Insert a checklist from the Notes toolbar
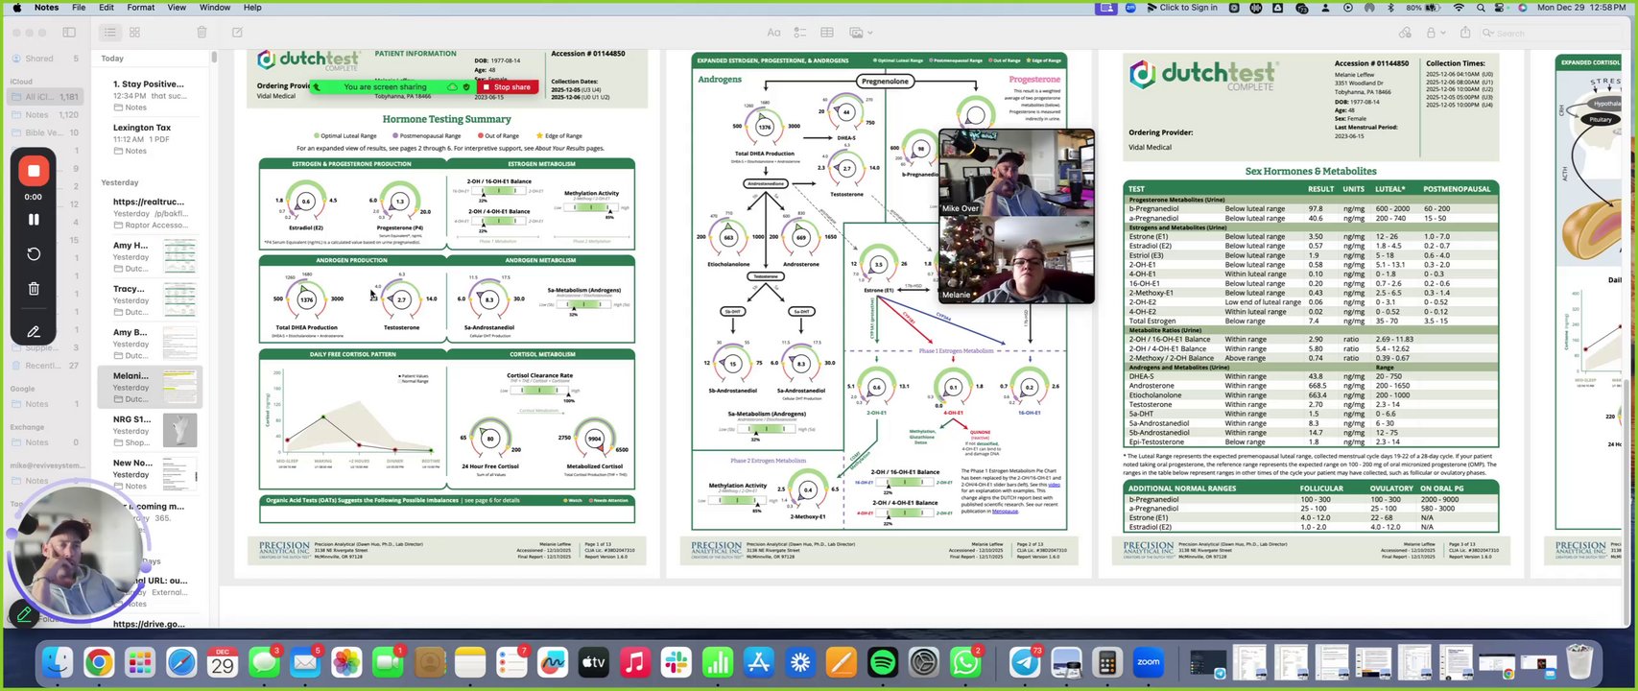 click(x=800, y=33)
